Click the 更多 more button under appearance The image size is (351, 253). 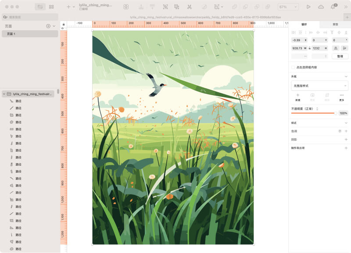click(341, 97)
